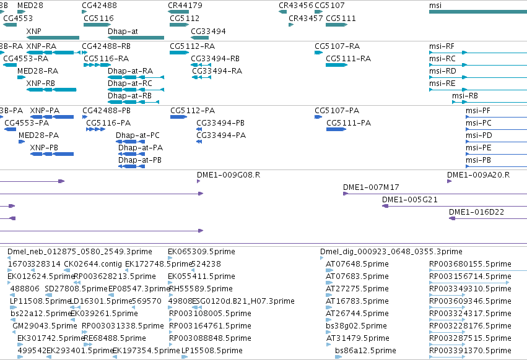527x360 pixels.
Task: Select msi-RD transcript label
Action: tap(443, 71)
